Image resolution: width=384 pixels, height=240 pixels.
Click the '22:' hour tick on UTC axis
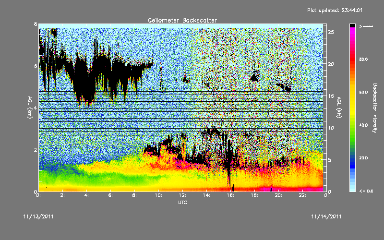[x=303, y=195]
